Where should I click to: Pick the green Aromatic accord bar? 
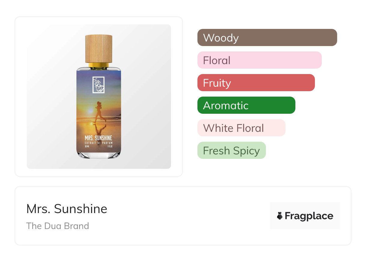pyautogui.click(x=246, y=105)
